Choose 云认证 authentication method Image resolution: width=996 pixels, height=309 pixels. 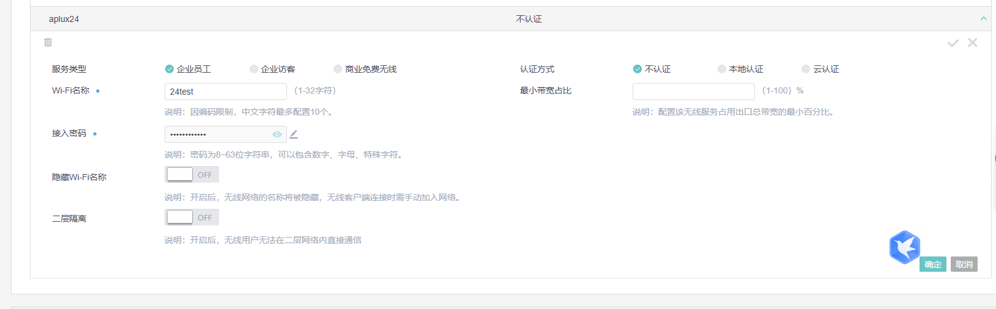click(x=806, y=69)
